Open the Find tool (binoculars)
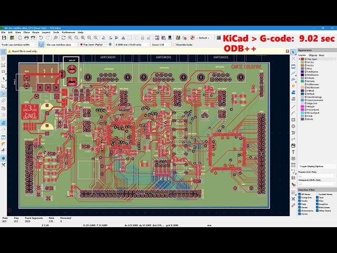The height and width of the screenshot is (253, 337). [x=55, y=38]
